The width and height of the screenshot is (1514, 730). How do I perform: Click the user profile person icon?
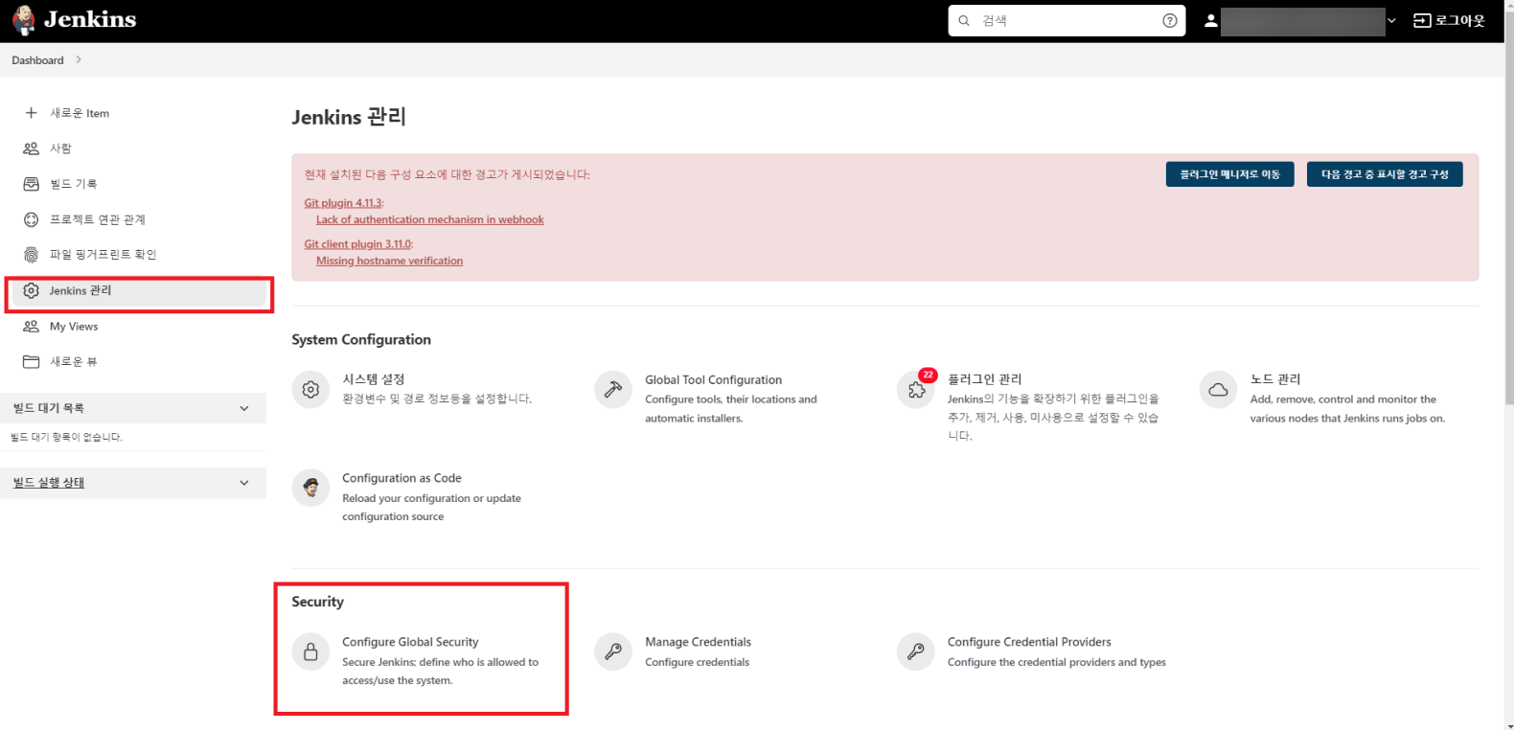tap(1210, 20)
